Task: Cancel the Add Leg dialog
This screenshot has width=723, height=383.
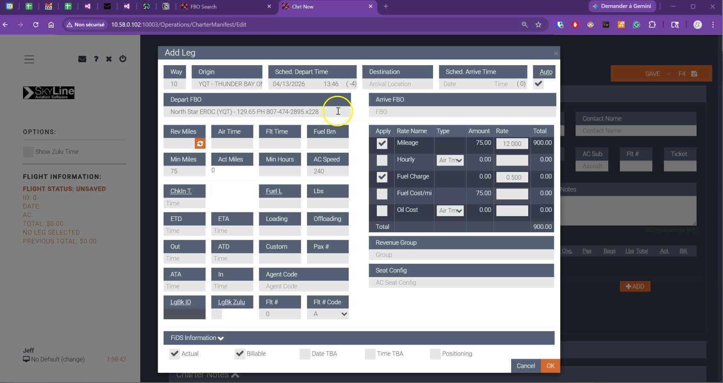Action: [x=526, y=366]
